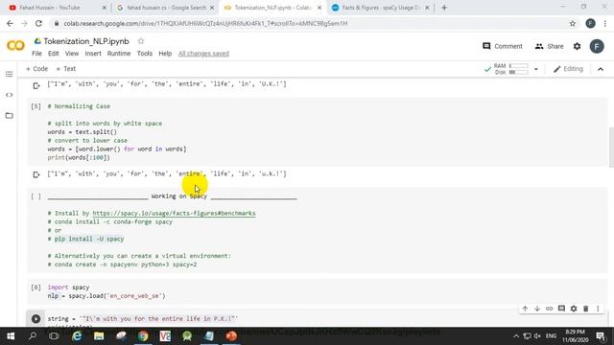The height and width of the screenshot is (345, 614).
Task: Open Chrome from taskbar
Action: (143, 336)
